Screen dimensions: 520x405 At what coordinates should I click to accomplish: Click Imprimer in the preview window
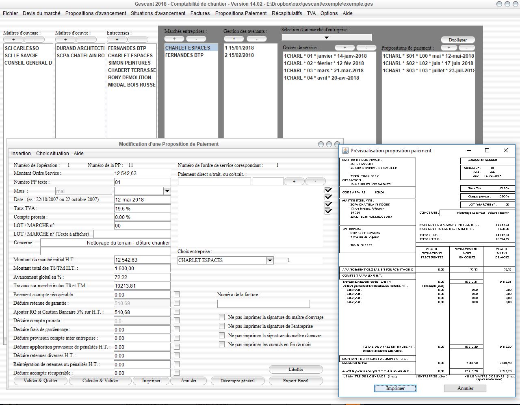coord(395,388)
